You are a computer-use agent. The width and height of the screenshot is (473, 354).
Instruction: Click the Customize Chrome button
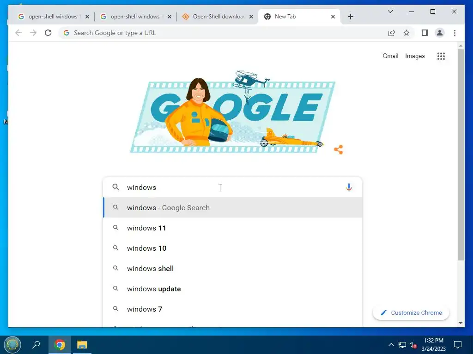tap(411, 313)
